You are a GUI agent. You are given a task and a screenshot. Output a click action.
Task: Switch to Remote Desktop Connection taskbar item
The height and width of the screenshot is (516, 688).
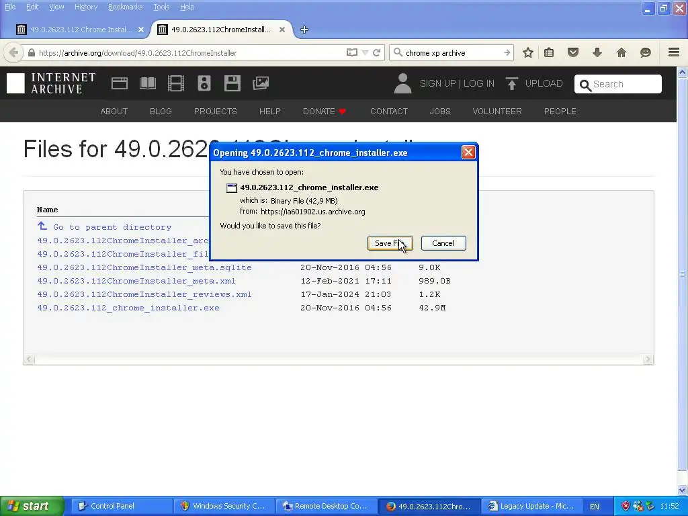[326, 506]
